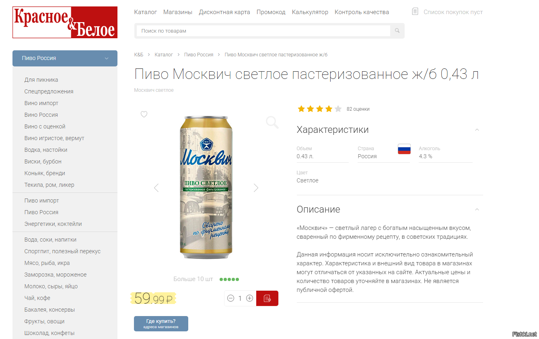Show previous product image arrow
This screenshot has width=539, height=339.
point(156,188)
